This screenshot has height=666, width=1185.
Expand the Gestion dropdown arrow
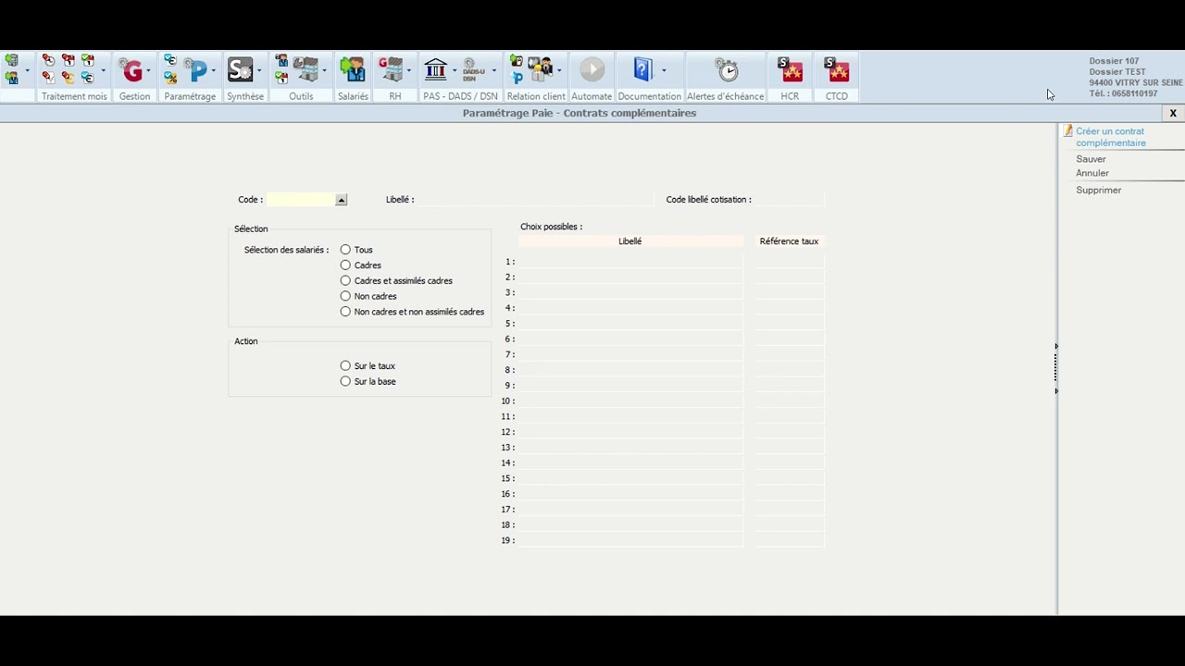click(149, 71)
